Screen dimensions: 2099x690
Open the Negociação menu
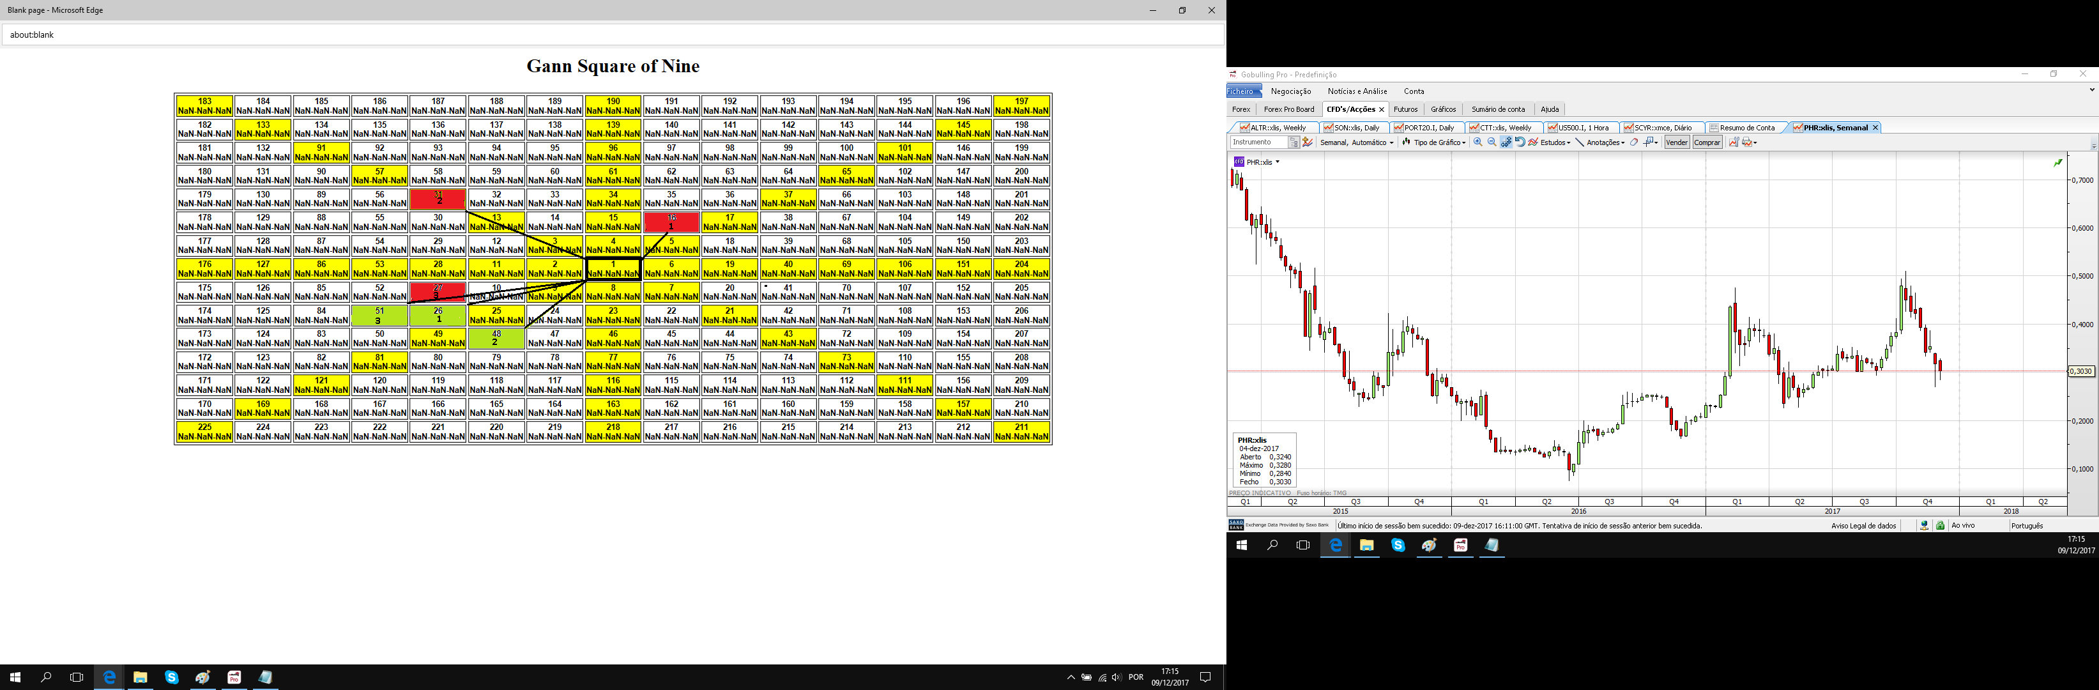(1291, 91)
